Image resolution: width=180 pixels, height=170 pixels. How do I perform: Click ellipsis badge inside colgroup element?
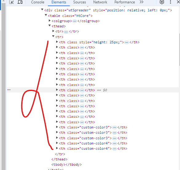[75, 21]
